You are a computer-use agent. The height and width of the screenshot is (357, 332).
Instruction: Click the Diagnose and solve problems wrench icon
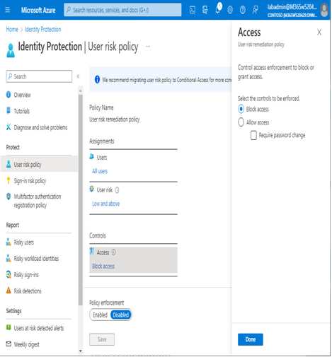(x=8, y=127)
